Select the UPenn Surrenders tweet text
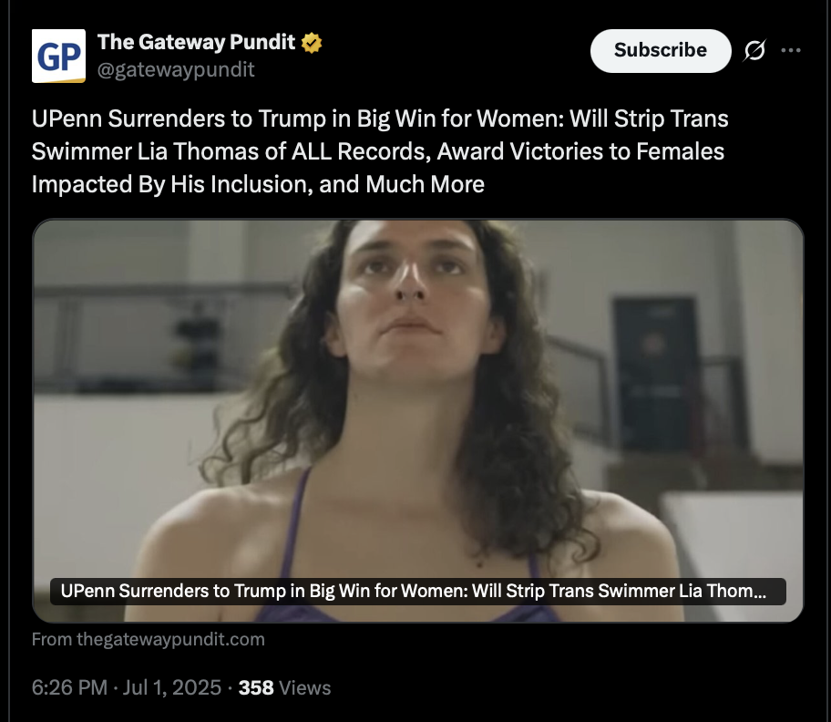 tap(380, 151)
